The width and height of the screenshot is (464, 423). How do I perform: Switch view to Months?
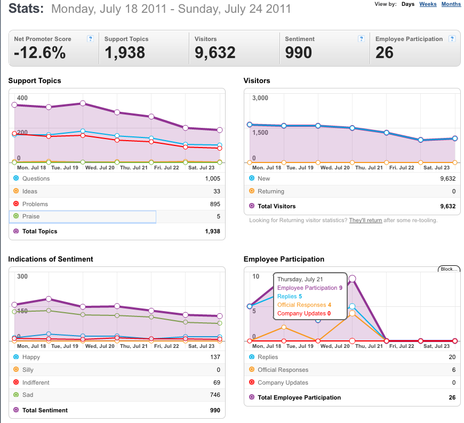[x=451, y=4]
